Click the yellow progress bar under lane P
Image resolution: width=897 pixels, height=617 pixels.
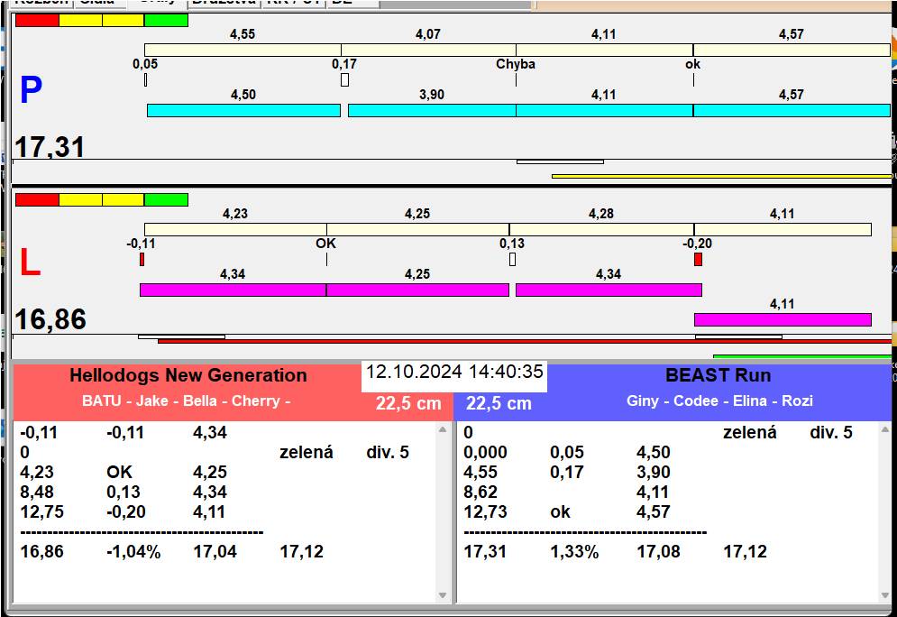point(721,176)
